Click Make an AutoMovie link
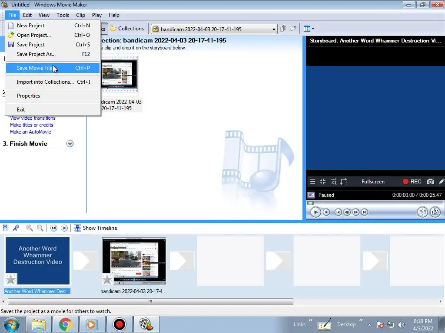445x333 pixels. click(x=30, y=132)
